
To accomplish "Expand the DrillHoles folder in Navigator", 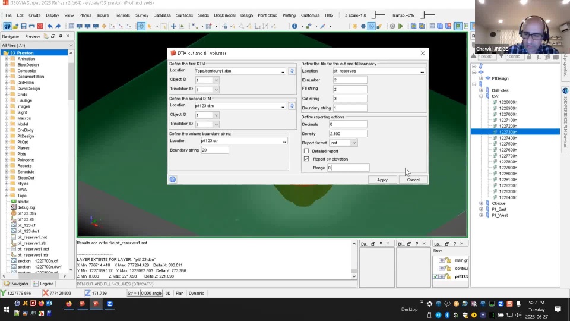I will click(x=7, y=83).
